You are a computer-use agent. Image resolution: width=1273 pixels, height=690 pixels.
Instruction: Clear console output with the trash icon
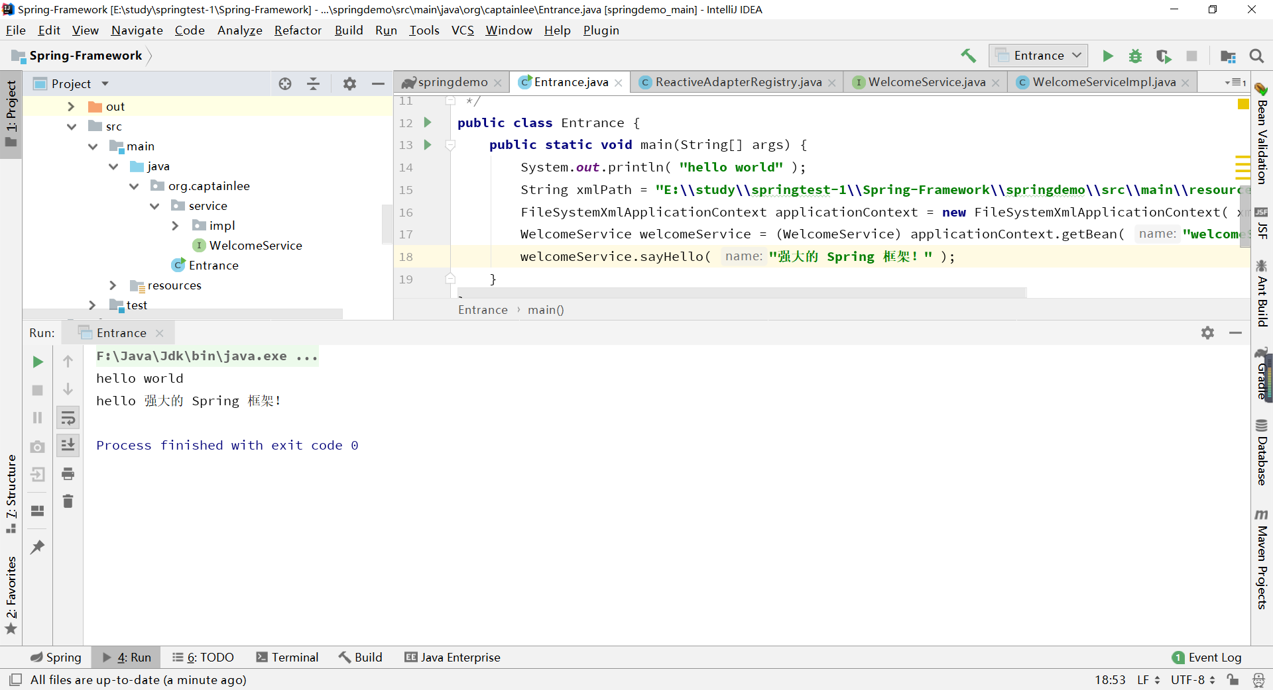68,501
